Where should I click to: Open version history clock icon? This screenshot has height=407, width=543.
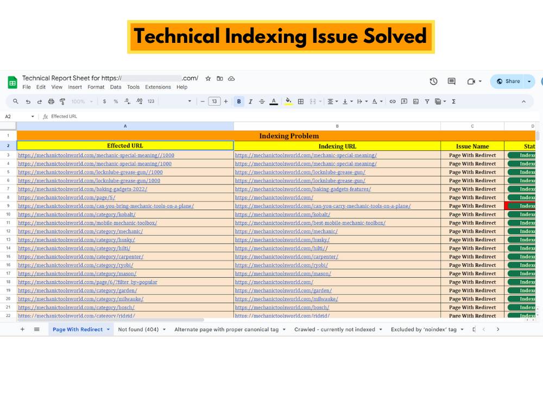pyautogui.click(x=433, y=81)
